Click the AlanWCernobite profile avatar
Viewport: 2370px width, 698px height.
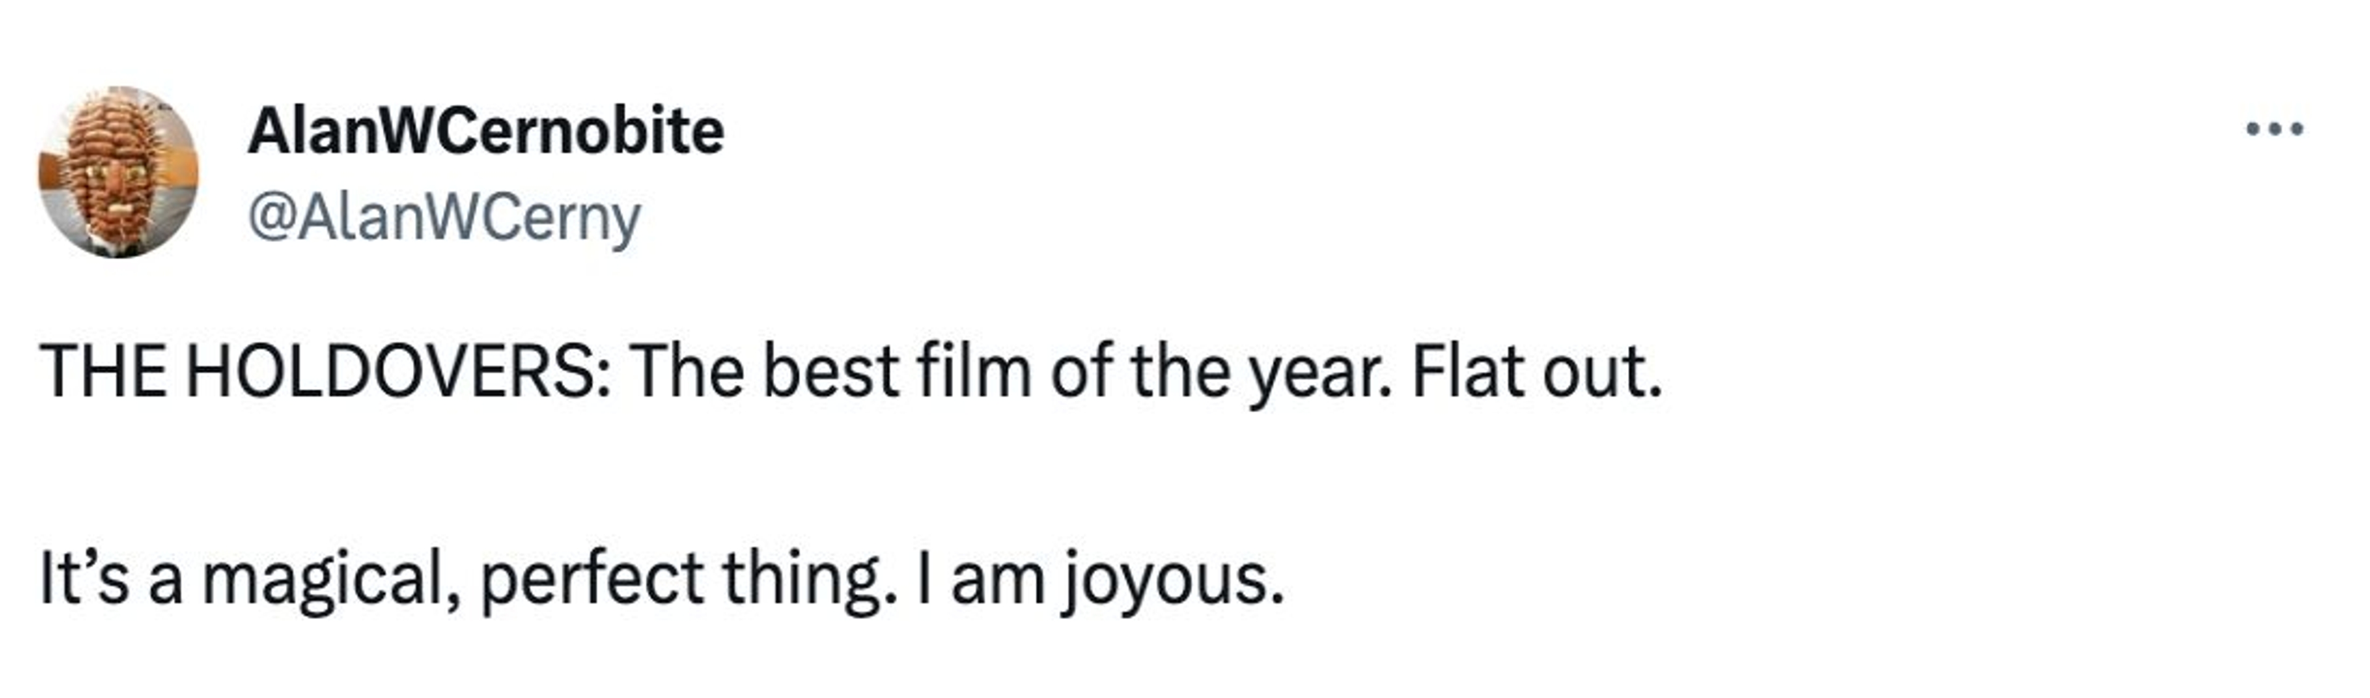tap(118, 172)
